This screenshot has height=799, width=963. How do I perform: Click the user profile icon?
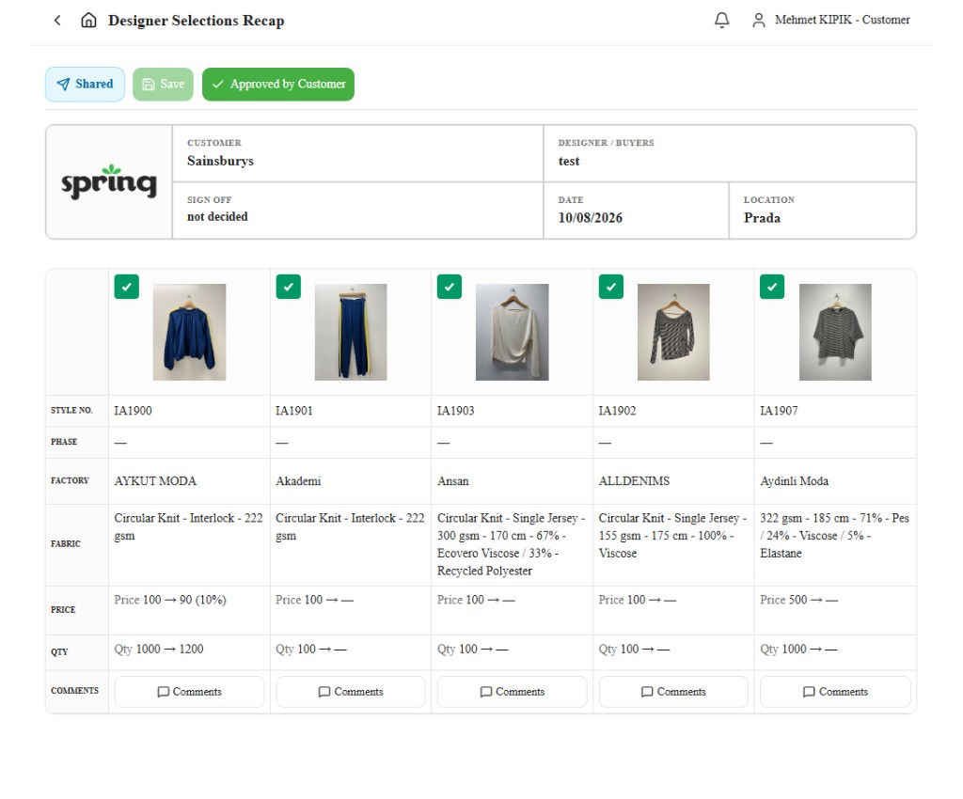(759, 21)
